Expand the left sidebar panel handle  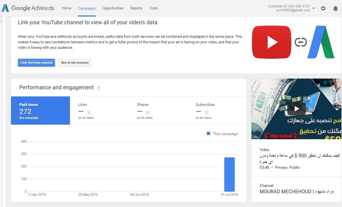click(1, 21)
